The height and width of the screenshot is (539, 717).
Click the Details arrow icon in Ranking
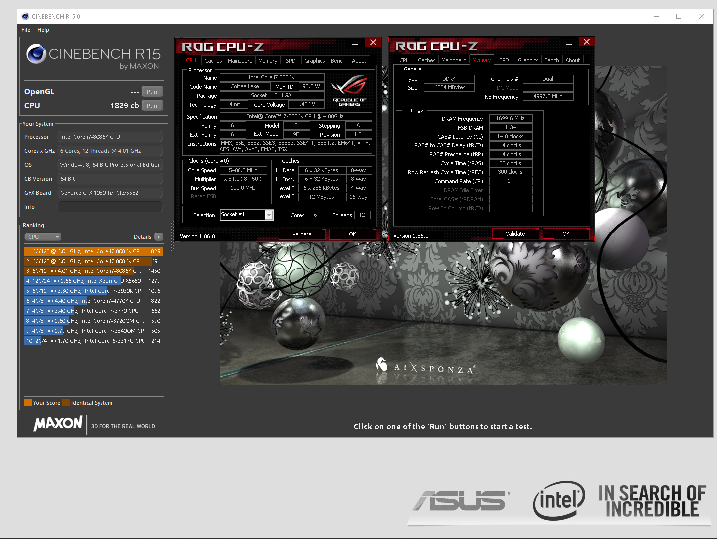159,237
